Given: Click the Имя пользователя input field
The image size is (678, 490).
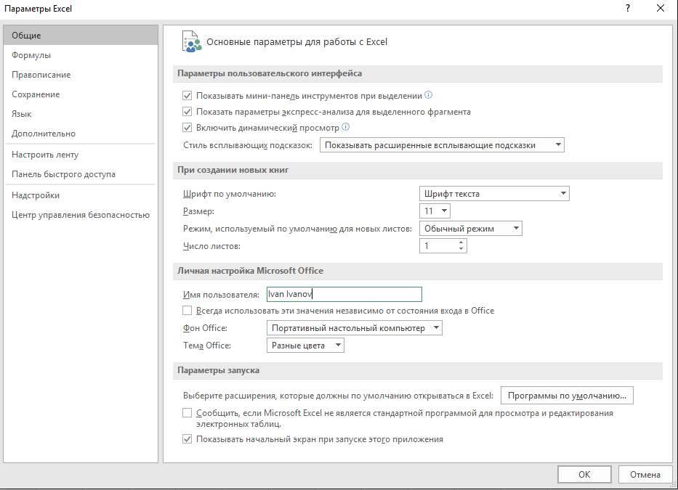Looking at the screenshot, I should [x=344, y=294].
